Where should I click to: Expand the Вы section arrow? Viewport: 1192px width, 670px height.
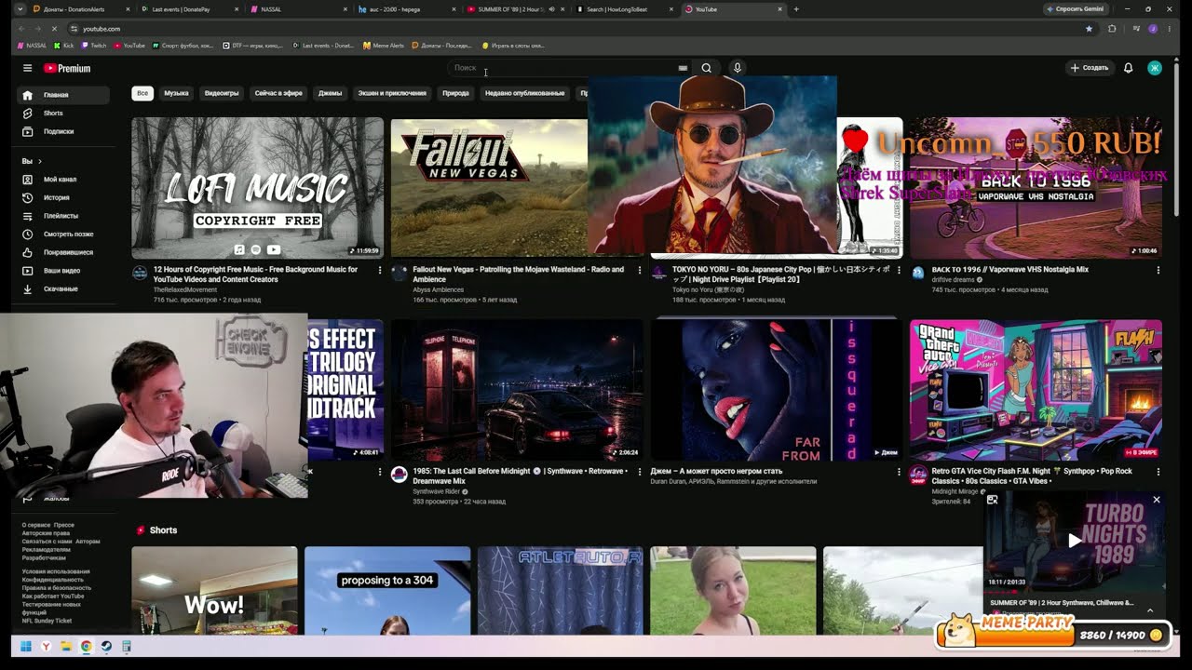[x=39, y=162]
